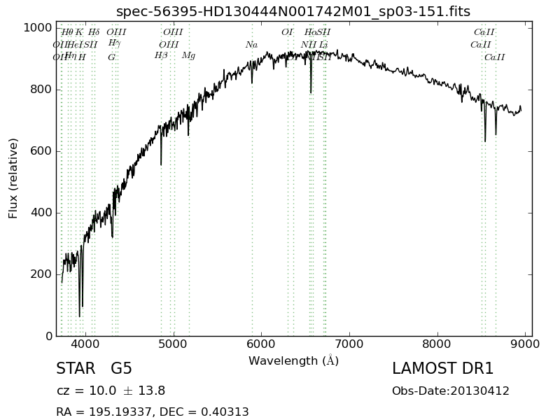Select the 'STAR' classification text

pyautogui.click(x=76, y=368)
